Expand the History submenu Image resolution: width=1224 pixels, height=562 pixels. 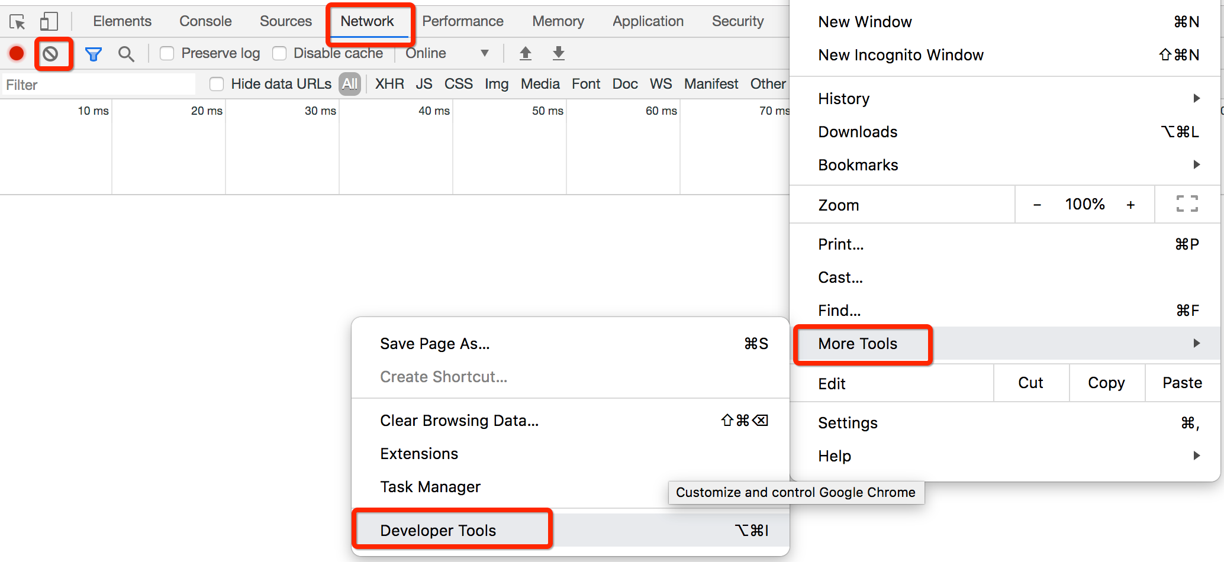pyautogui.click(x=1005, y=98)
